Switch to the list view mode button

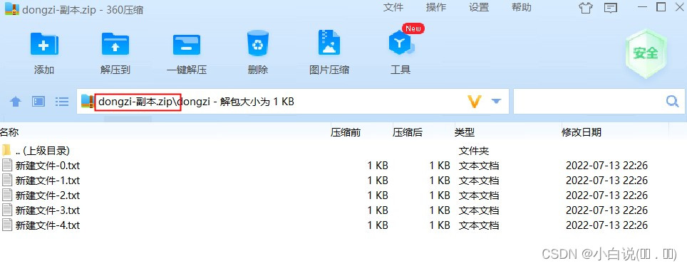(62, 102)
